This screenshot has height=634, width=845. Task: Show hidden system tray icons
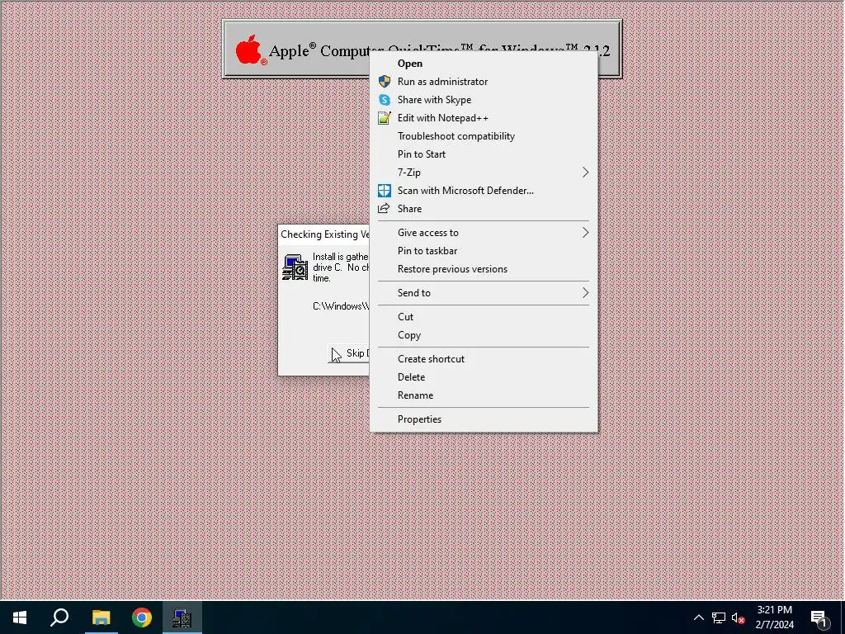[x=698, y=617]
